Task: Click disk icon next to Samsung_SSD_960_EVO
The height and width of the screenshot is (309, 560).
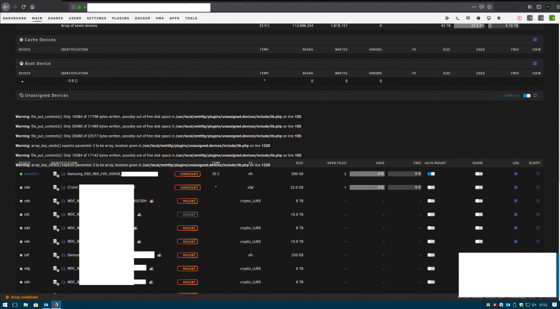Action: [63, 174]
